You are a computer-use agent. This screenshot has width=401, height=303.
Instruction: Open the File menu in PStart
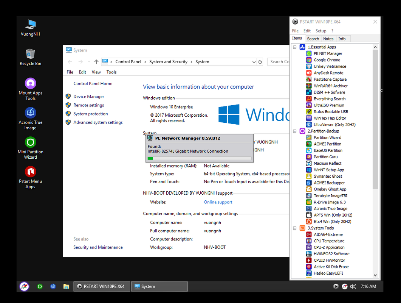pyautogui.click(x=295, y=31)
